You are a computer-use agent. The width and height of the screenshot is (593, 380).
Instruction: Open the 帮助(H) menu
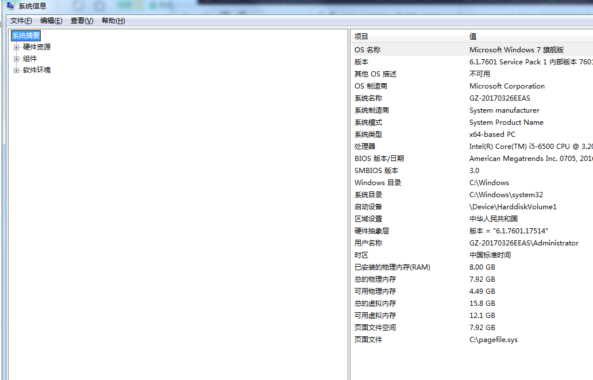(113, 21)
